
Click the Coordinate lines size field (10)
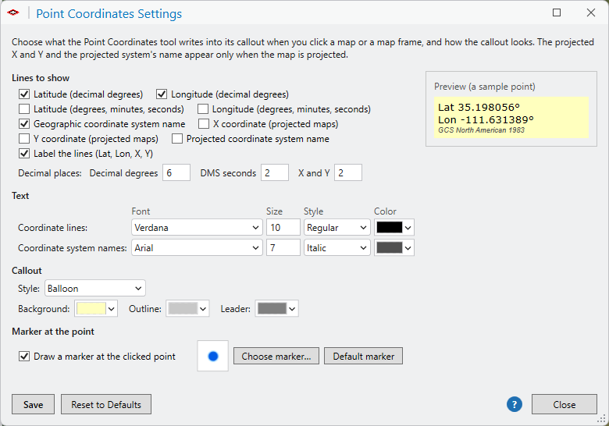tap(283, 227)
